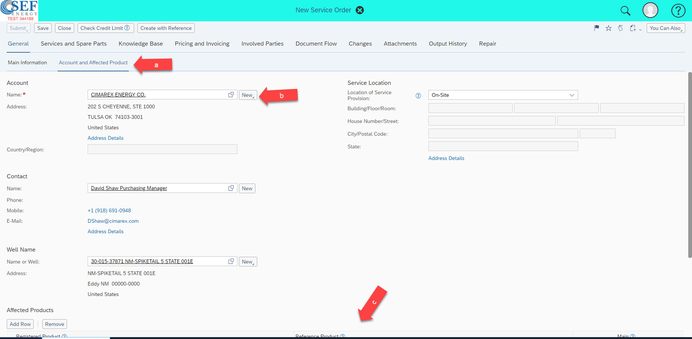Click the Close button

pos(64,28)
